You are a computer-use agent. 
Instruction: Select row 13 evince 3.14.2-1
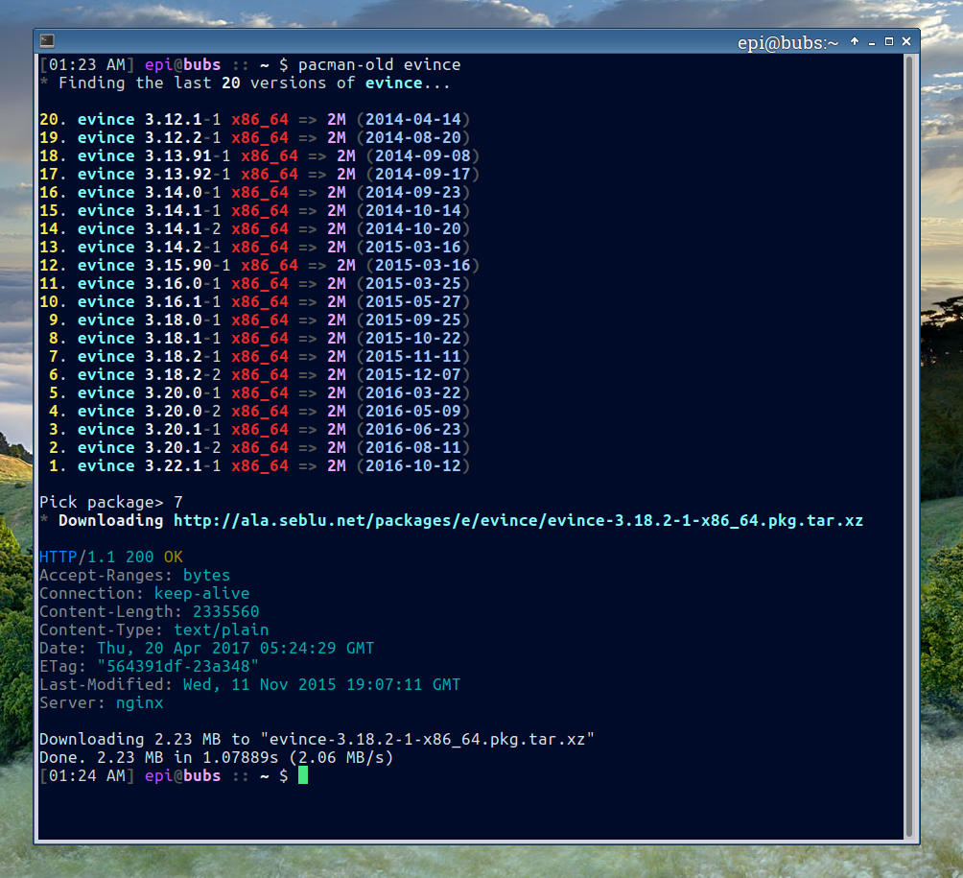(x=254, y=247)
